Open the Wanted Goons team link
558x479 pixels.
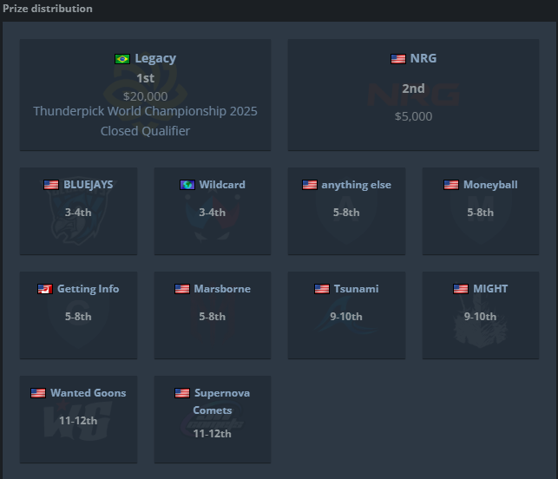tap(89, 393)
